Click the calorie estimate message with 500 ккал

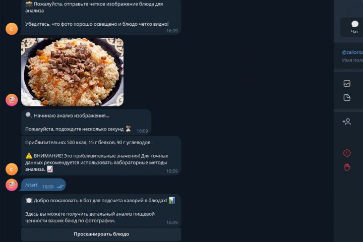tap(101, 156)
